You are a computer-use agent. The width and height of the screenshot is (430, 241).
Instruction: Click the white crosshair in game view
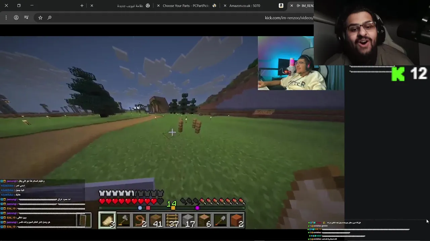click(172, 132)
